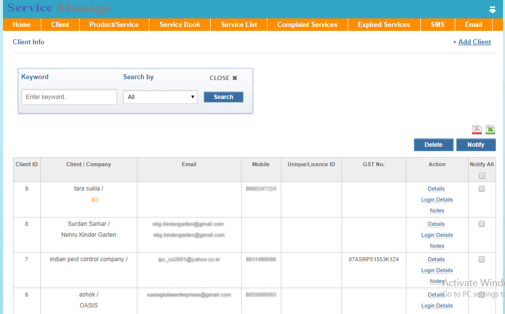Focus the Enter keyword input field

coord(69,97)
